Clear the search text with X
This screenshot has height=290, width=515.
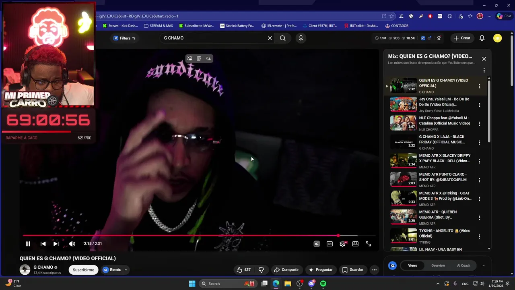coord(270,38)
